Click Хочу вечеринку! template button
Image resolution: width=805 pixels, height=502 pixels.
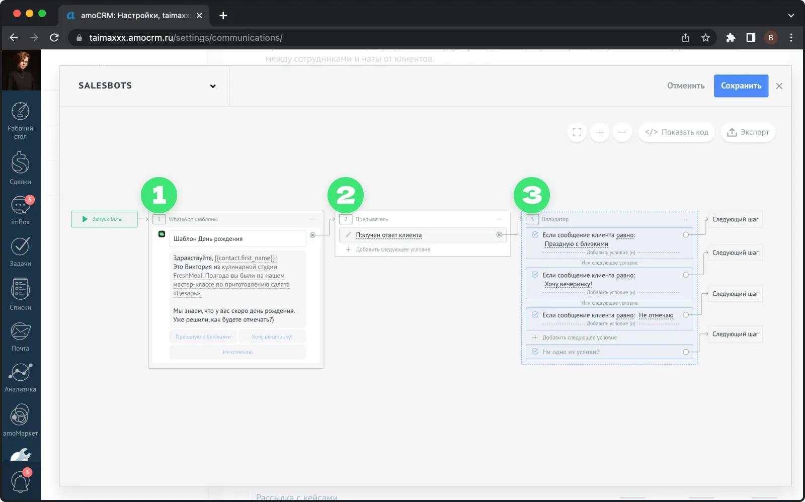tap(272, 337)
